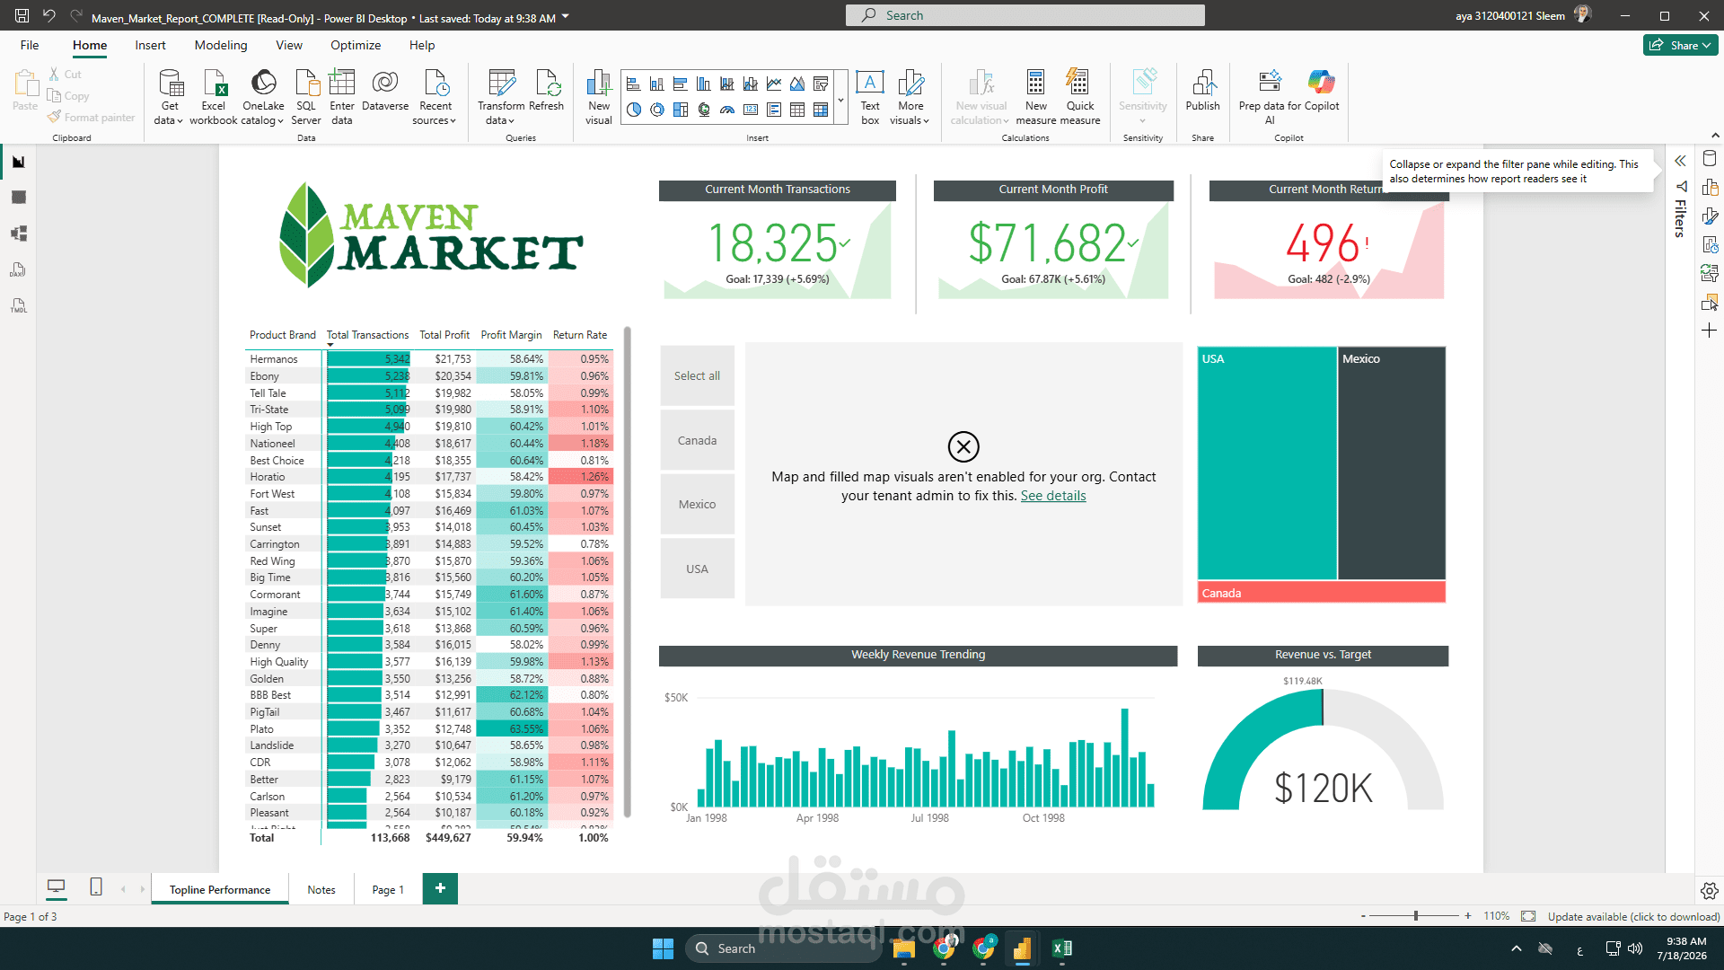Viewport: 1724px width, 970px height.
Task: Insert a stacked column chart visual
Action: click(656, 84)
